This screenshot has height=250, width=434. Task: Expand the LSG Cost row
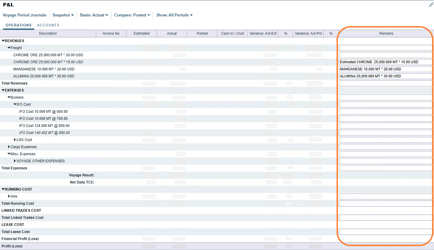(15, 140)
